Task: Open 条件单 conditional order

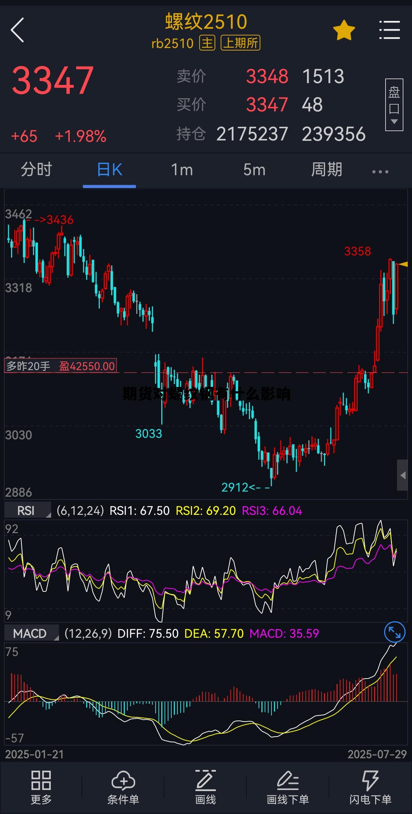Action: coord(123,787)
